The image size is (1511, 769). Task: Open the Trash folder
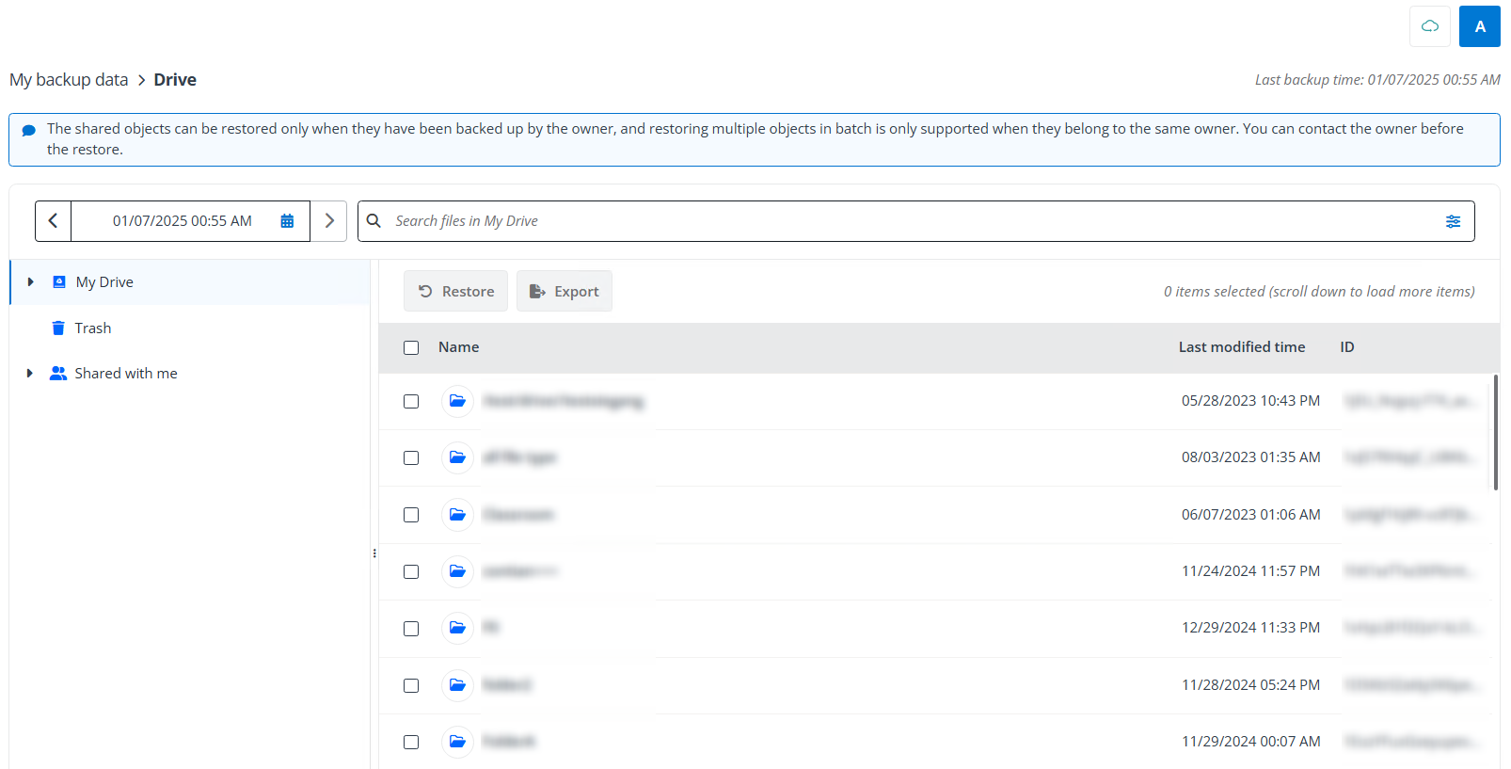pos(92,328)
